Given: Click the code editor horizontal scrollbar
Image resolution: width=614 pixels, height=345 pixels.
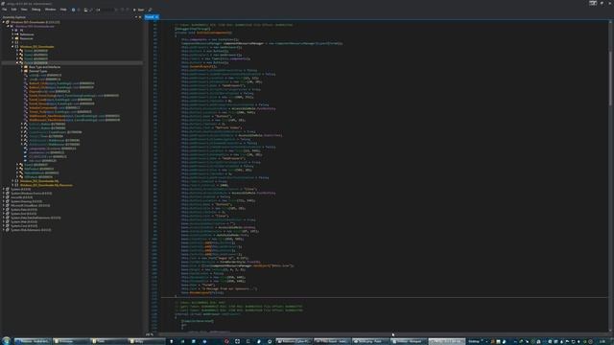Looking at the screenshot, I should click(x=382, y=334).
